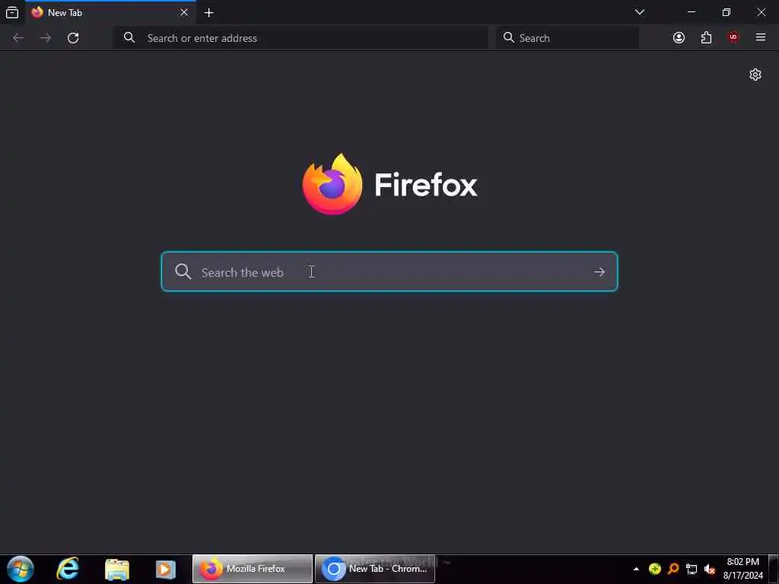Expand the List all tabs chevron

[x=640, y=12]
